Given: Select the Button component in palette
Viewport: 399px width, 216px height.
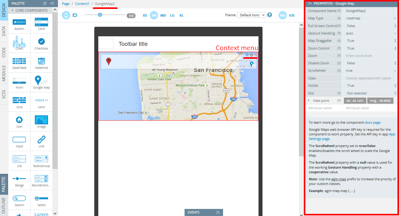Looking at the screenshot, I should click(x=19, y=24).
